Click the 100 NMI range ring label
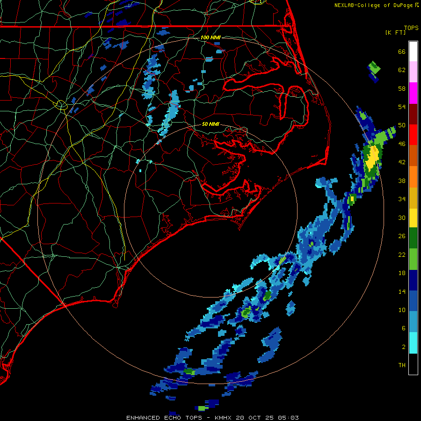 coord(210,37)
